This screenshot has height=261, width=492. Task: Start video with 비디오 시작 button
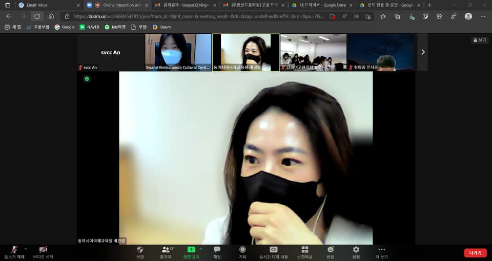[x=43, y=250]
